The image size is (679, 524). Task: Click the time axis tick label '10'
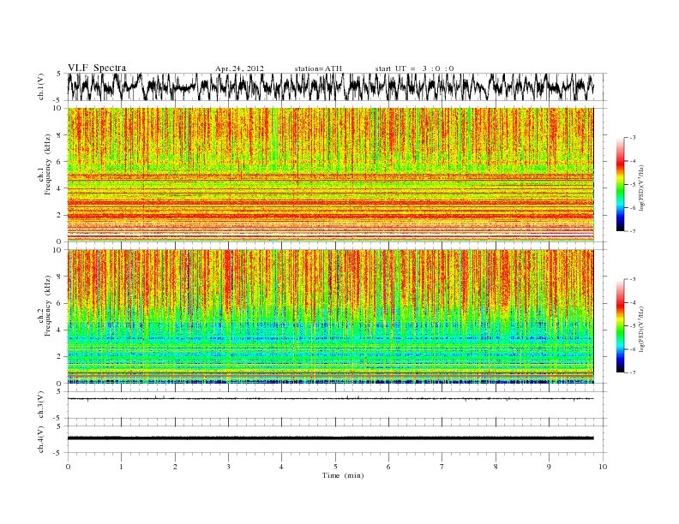tap(603, 467)
